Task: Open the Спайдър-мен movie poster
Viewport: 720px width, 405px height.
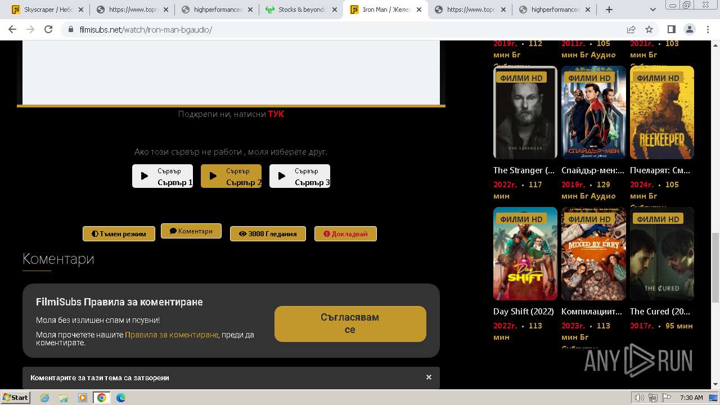Action: tap(593, 112)
